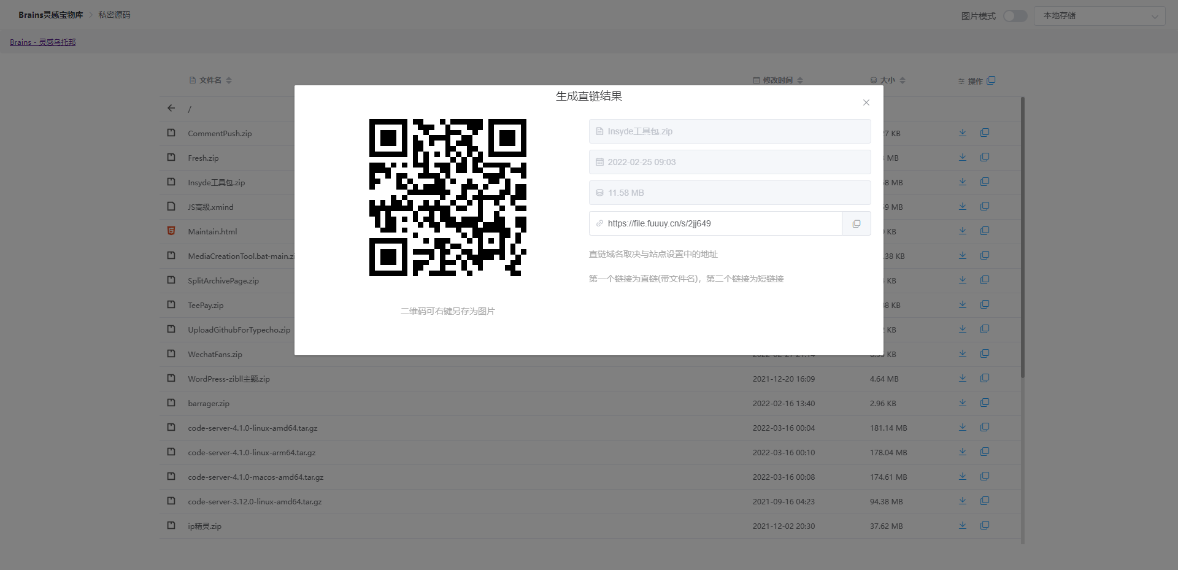The image size is (1178, 570).
Task: Download Insyde工具包.zip from list
Action: pyautogui.click(x=963, y=182)
